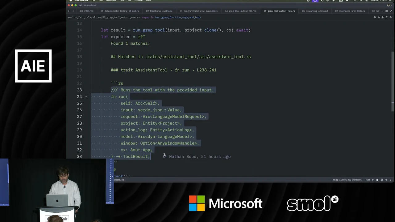Click the word expected on line 15
Image resolution: width=395 pixels, height=222 pixels.
[121, 37]
